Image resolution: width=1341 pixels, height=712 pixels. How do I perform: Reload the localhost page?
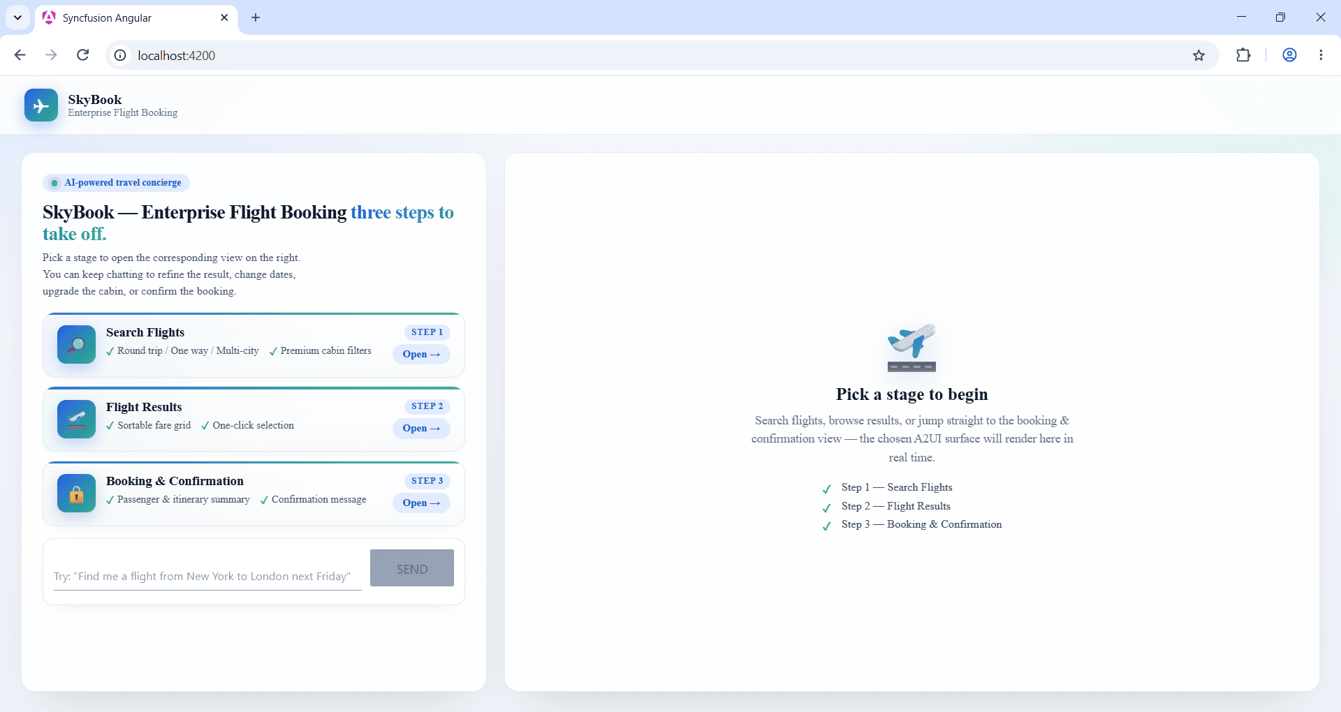(82, 55)
